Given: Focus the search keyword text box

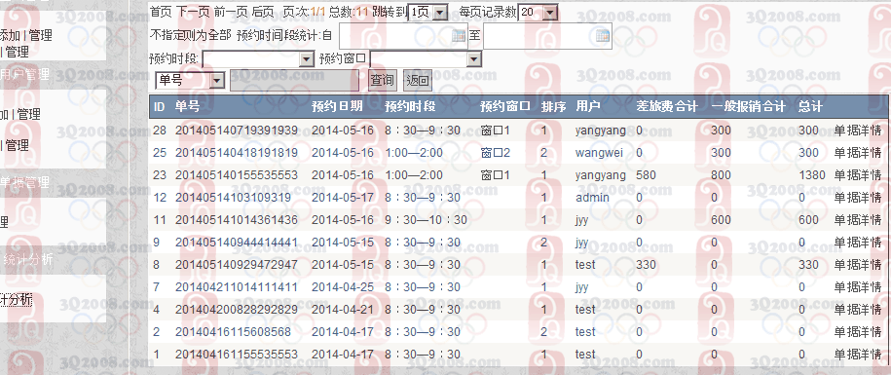Looking at the screenshot, I should point(295,81).
